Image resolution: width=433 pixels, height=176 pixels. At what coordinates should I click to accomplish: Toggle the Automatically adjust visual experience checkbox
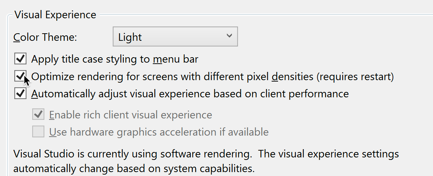[20, 94]
